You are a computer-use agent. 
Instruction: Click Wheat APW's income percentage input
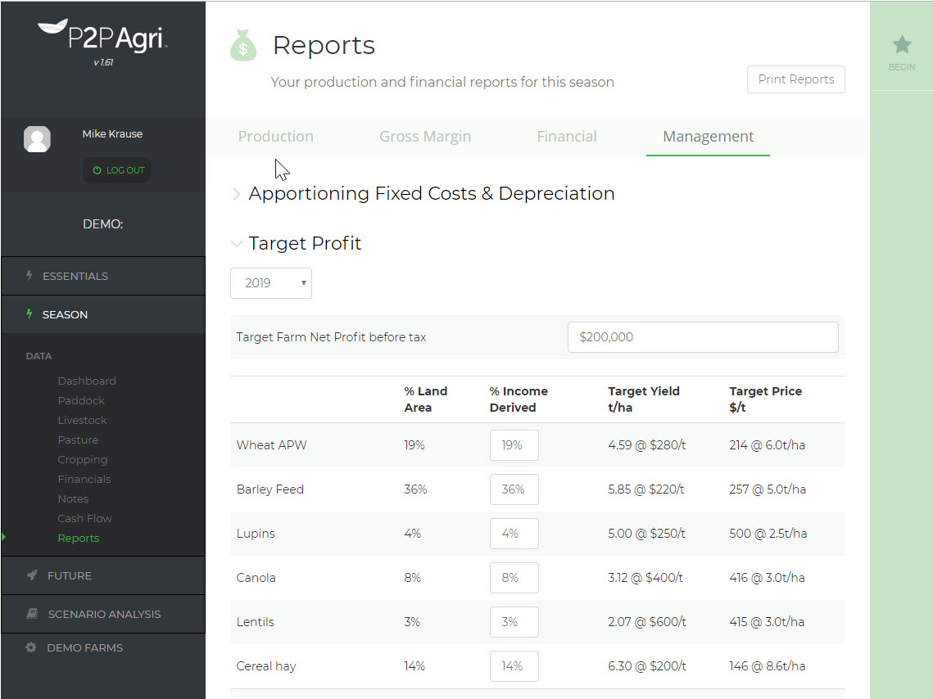pos(514,445)
